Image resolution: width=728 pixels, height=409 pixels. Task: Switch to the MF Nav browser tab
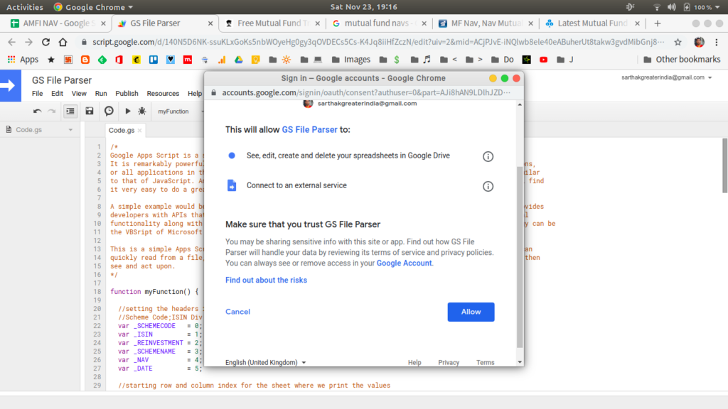tap(486, 23)
